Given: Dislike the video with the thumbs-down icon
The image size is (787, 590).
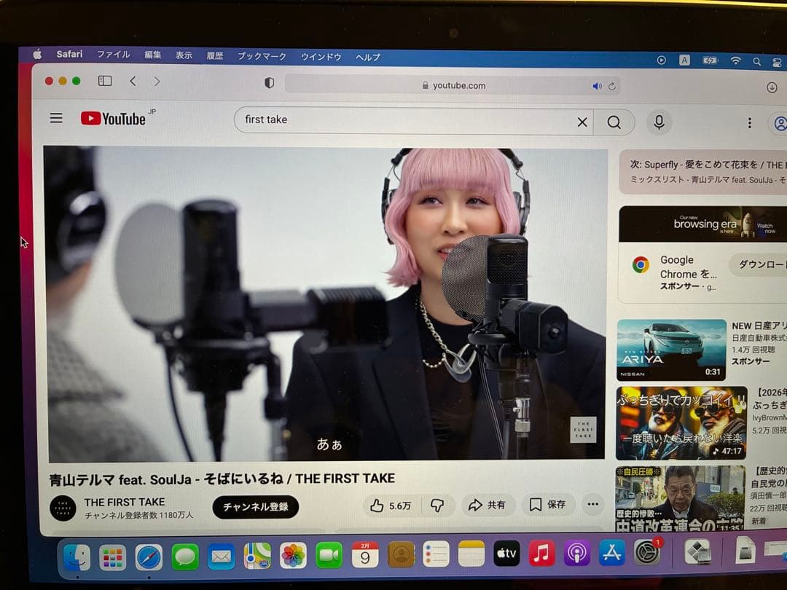Looking at the screenshot, I should click(438, 505).
